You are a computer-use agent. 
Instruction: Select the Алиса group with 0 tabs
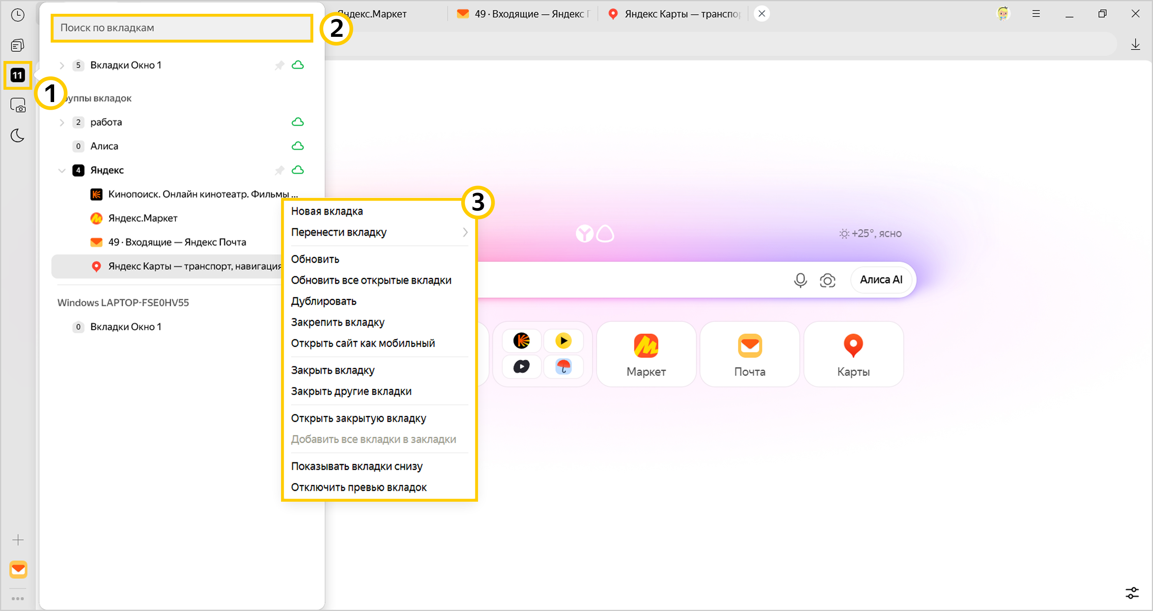[181, 146]
